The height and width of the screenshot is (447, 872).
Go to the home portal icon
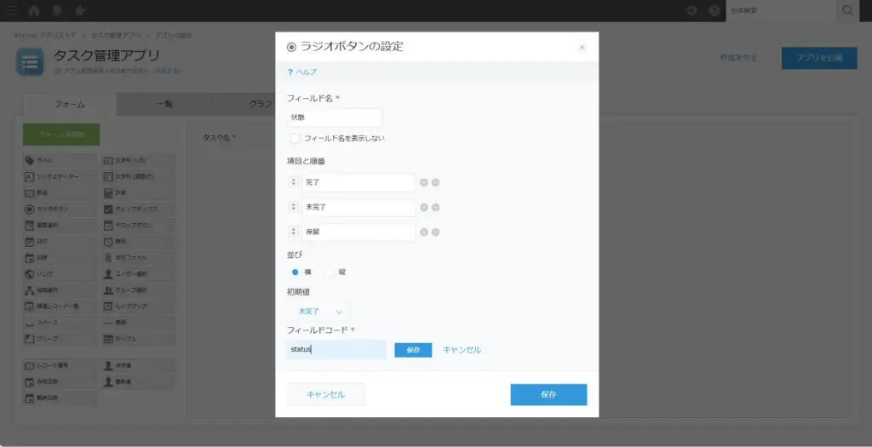pyautogui.click(x=34, y=10)
